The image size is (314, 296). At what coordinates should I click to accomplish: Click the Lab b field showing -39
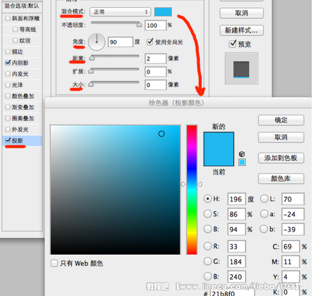tap(293, 229)
